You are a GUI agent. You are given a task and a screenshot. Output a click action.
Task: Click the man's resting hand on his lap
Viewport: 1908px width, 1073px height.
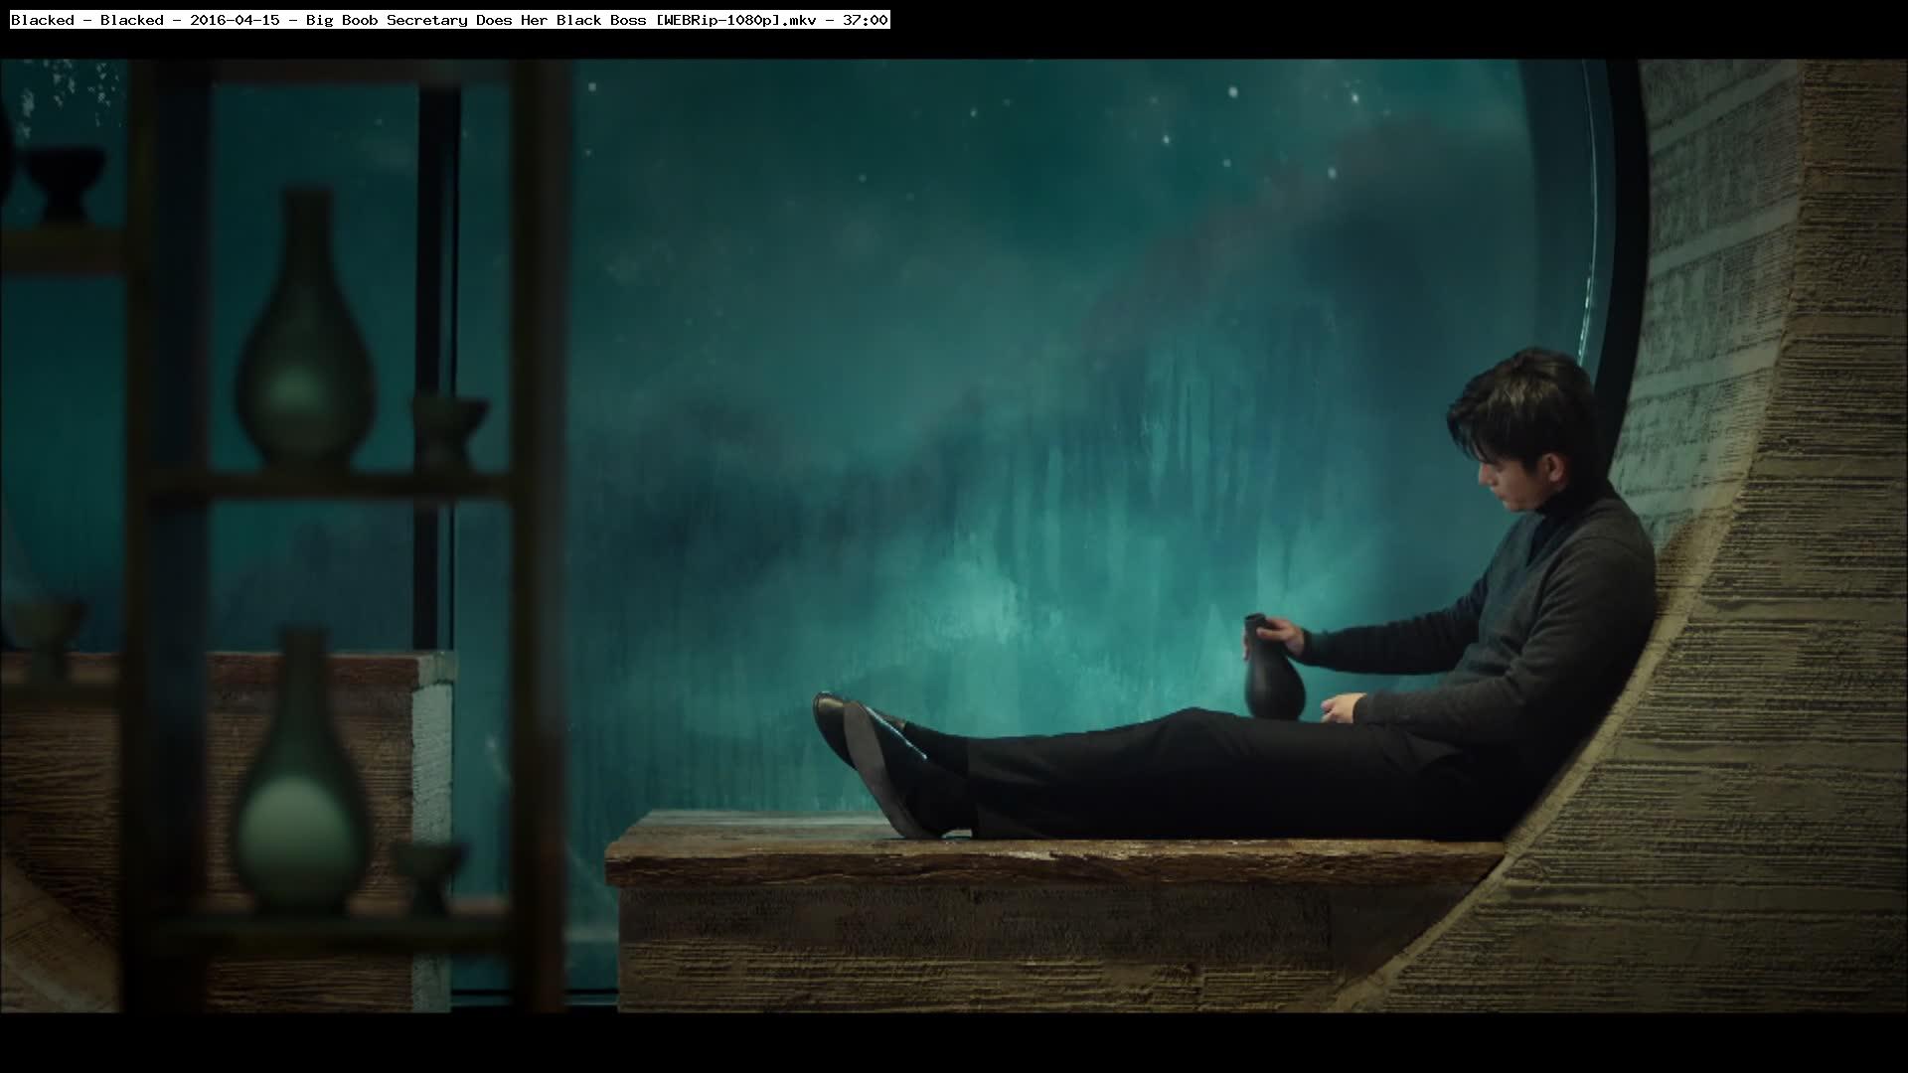pos(1342,707)
